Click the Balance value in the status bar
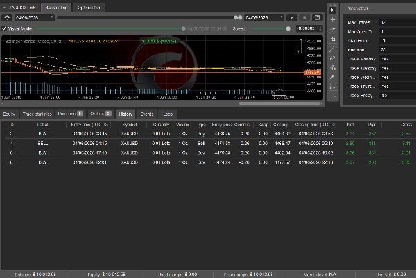Screen dimensions: 416x278 44,275
